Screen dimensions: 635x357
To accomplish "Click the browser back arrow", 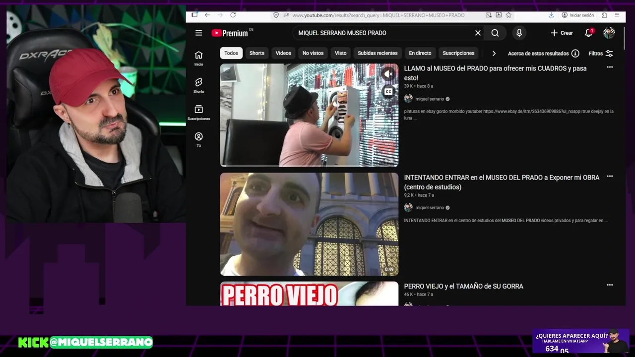I will (207, 15).
